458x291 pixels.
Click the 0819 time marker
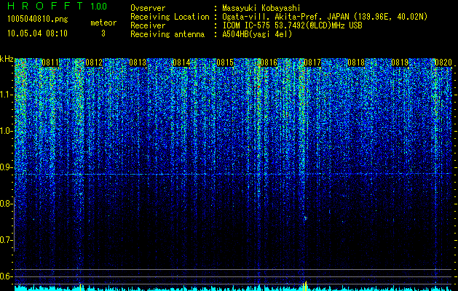click(400, 63)
